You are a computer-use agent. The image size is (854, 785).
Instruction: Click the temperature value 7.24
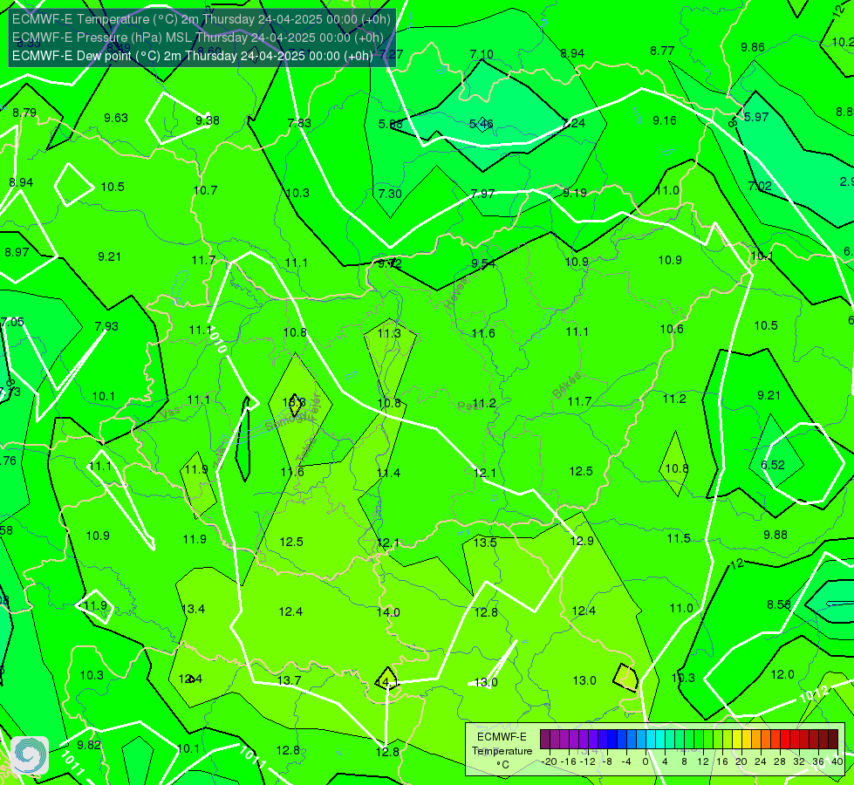(x=574, y=123)
